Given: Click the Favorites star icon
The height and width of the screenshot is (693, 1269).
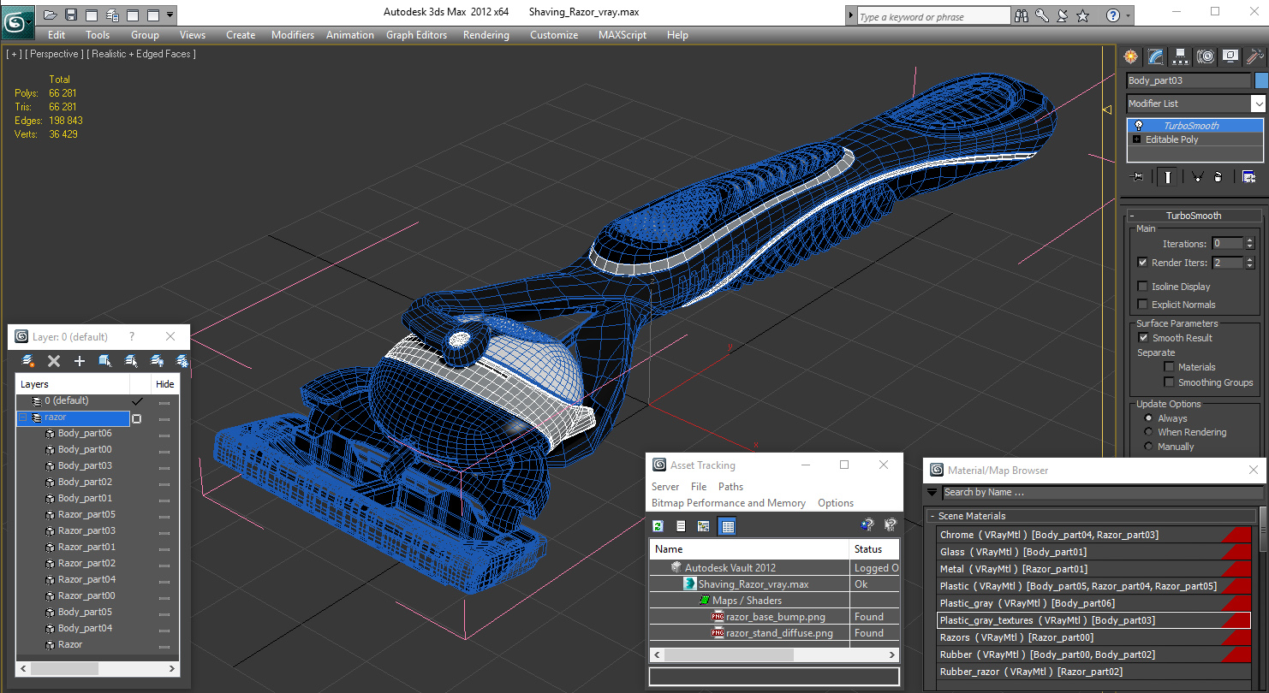Looking at the screenshot, I should pyautogui.click(x=1083, y=15).
